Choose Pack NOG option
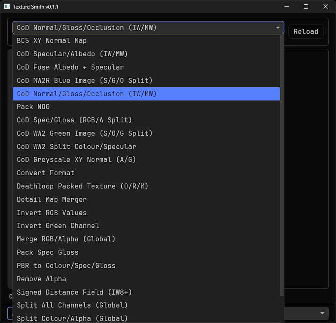336x323 pixels. click(x=147, y=107)
